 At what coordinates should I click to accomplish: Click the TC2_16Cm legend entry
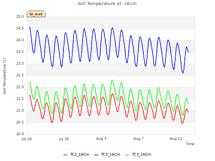click(x=107, y=154)
